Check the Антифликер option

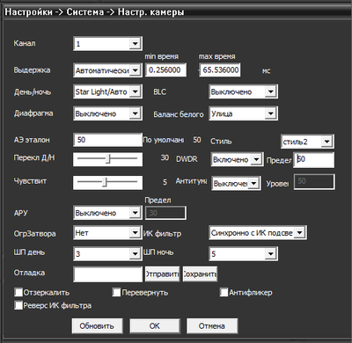point(224,292)
